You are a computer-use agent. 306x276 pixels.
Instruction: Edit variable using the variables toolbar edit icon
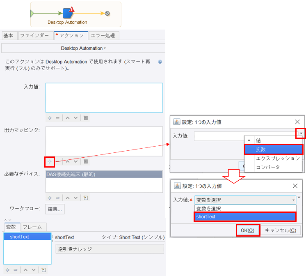pyautogui.click(x=44, y=270)
